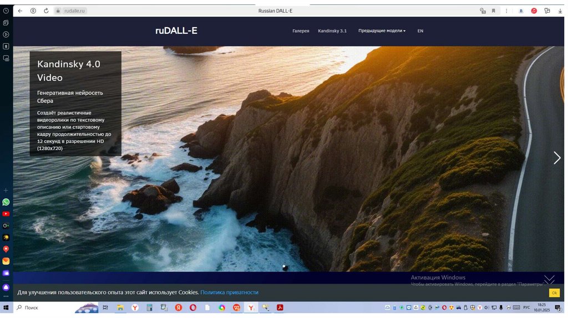Click the browser back arrow

coord(21,11)
